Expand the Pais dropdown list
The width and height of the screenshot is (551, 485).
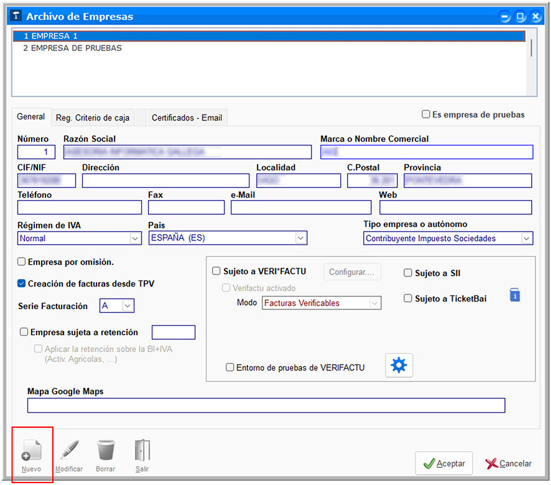click(x=300, y=238)
